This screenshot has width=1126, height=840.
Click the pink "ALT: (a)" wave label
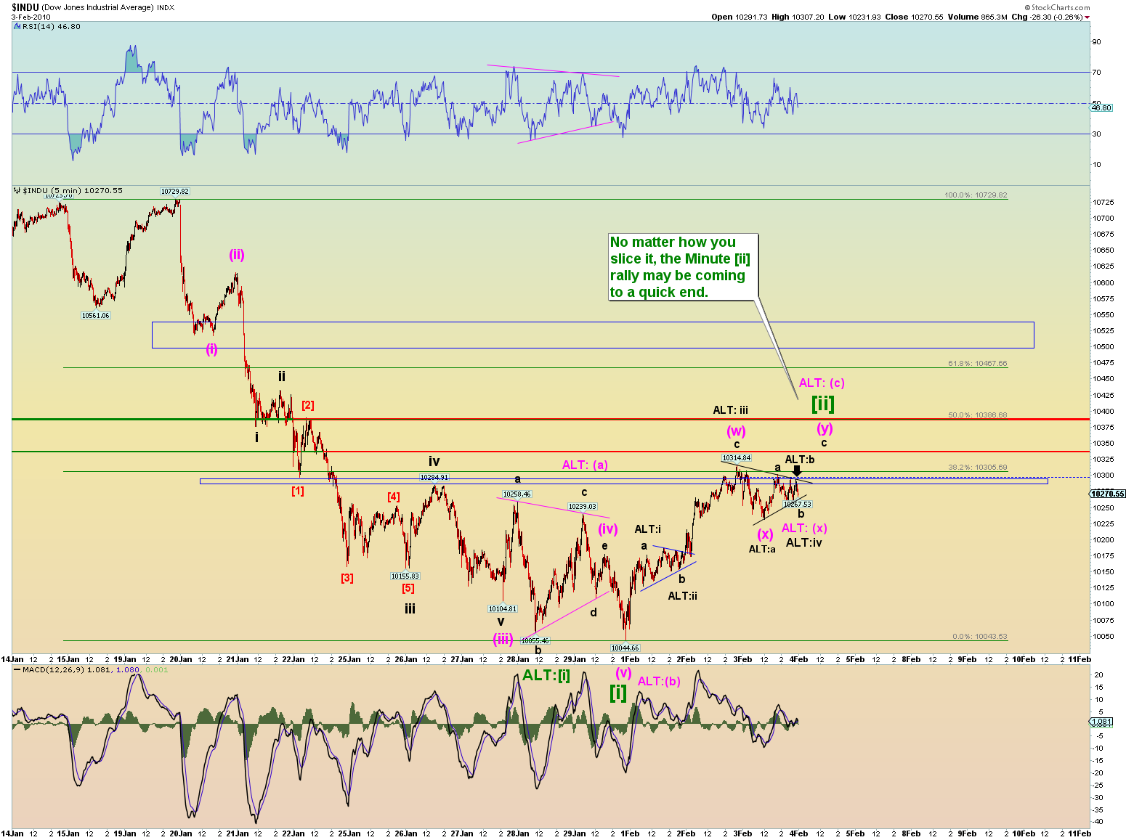(585, 465)
